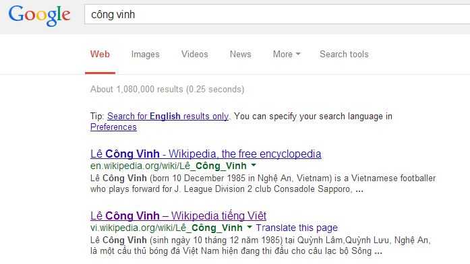Click the vi.wikipedia.org green URL text
The height and width of the screenshot is (264, 470).
click(167, 228)
